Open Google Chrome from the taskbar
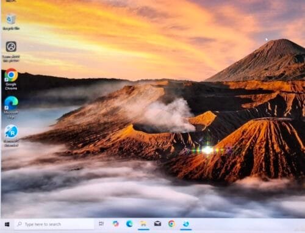 (x=172, y=224)
